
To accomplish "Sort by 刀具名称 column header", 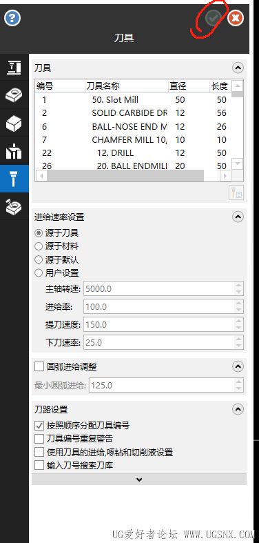I will [x=127, y=86].
